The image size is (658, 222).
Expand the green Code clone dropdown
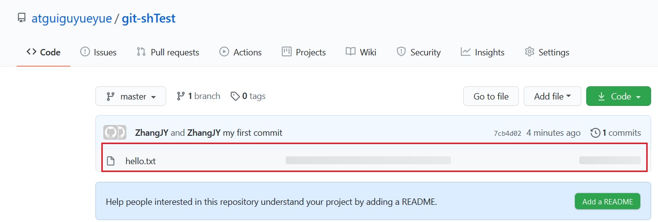tap(618, 97)
